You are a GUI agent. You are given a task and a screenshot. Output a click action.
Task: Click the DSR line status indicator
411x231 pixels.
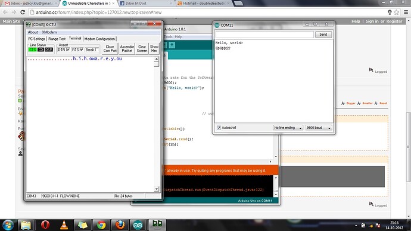[x=49, y=50]
